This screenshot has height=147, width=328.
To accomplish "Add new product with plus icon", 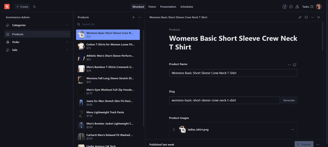I will pyautogui.click(x=133, y=17).
